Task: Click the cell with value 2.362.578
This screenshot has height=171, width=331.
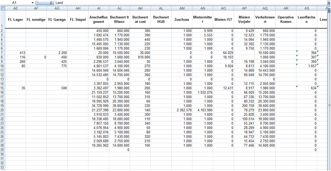Action: (182, 110)
